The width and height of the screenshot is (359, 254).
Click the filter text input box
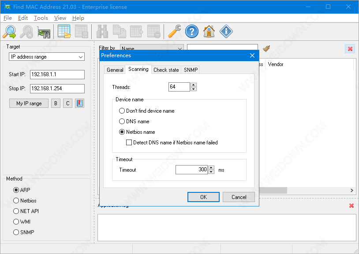coord(222,47)
